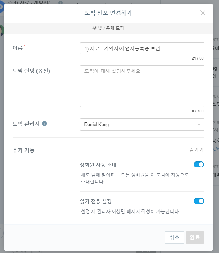Screen dimensions: 219x253
Task: Click the 토픽 설명 (옵션) label
Action: tap(31, 71)
